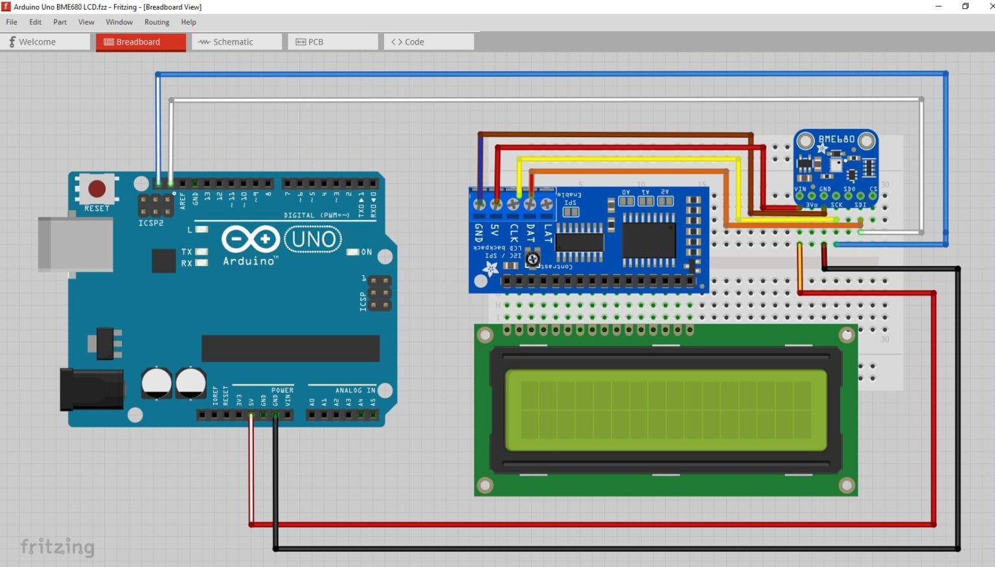Open the Help menu
Screen dimensions: 995x567
point(189,22)
